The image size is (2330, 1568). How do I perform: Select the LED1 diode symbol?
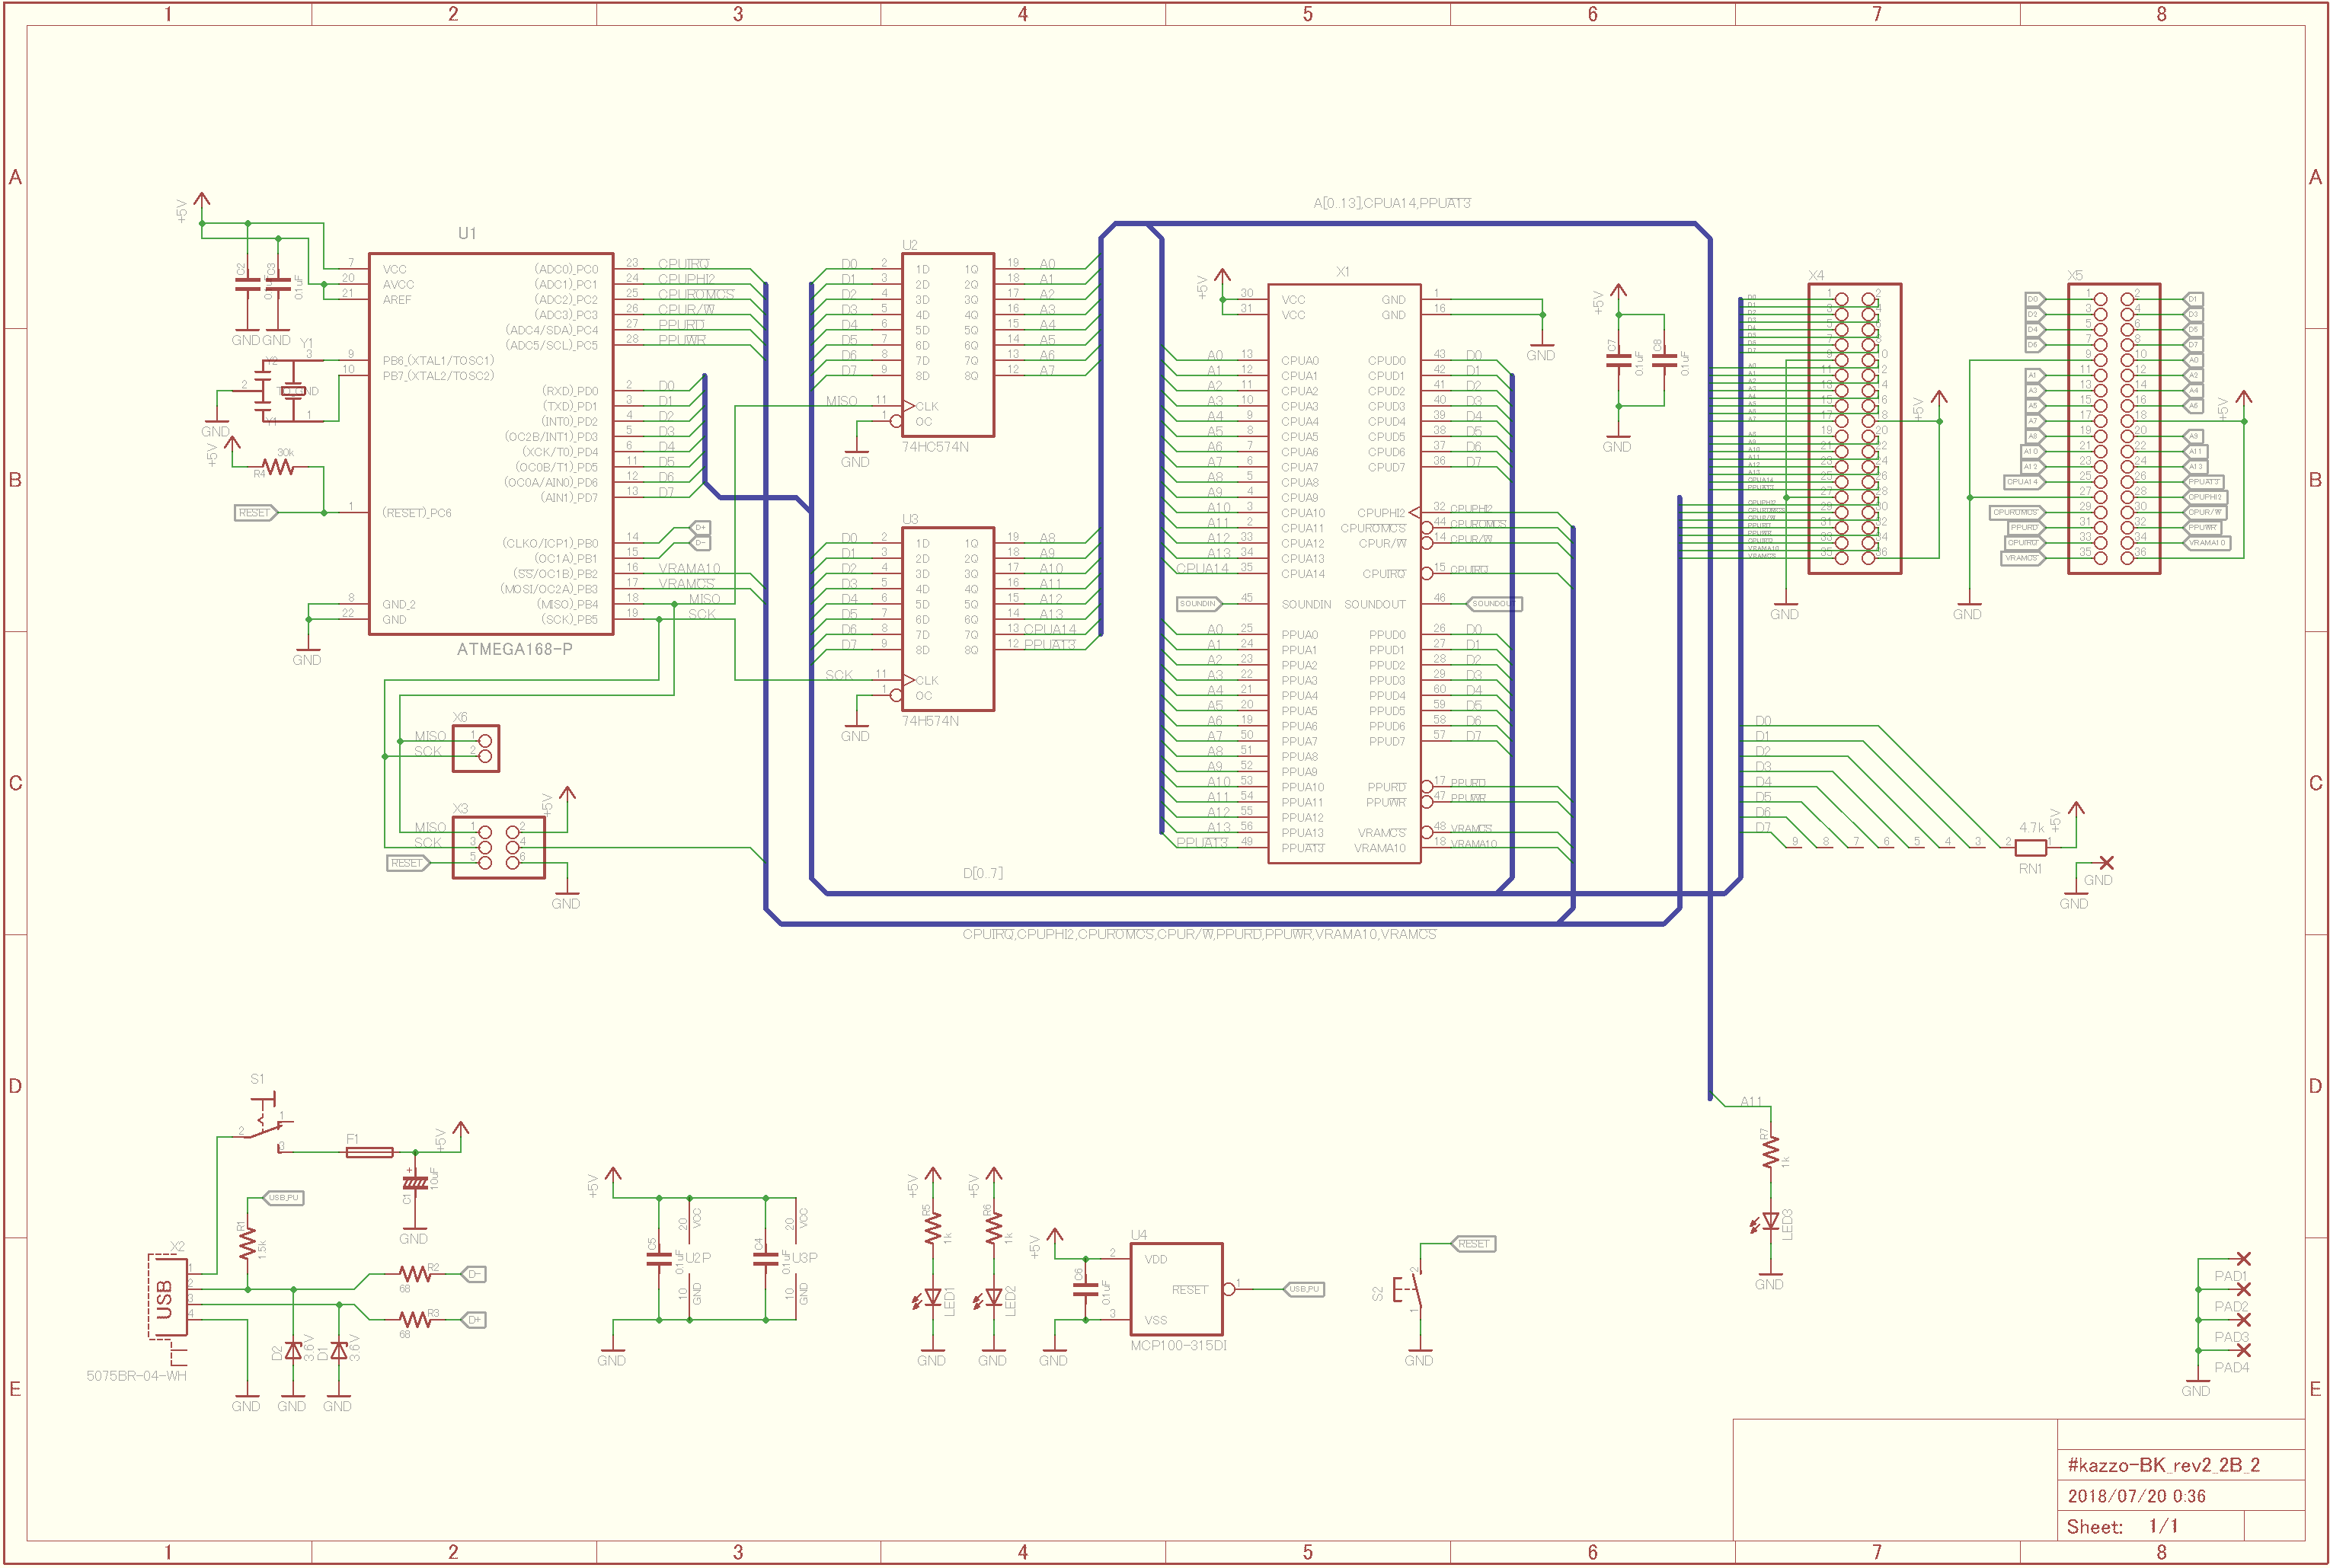coord(932,1297)
